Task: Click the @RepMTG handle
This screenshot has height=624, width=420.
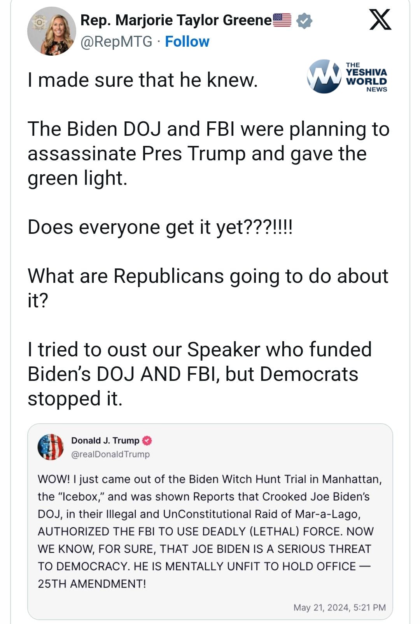Action: [x=116, y=42]
